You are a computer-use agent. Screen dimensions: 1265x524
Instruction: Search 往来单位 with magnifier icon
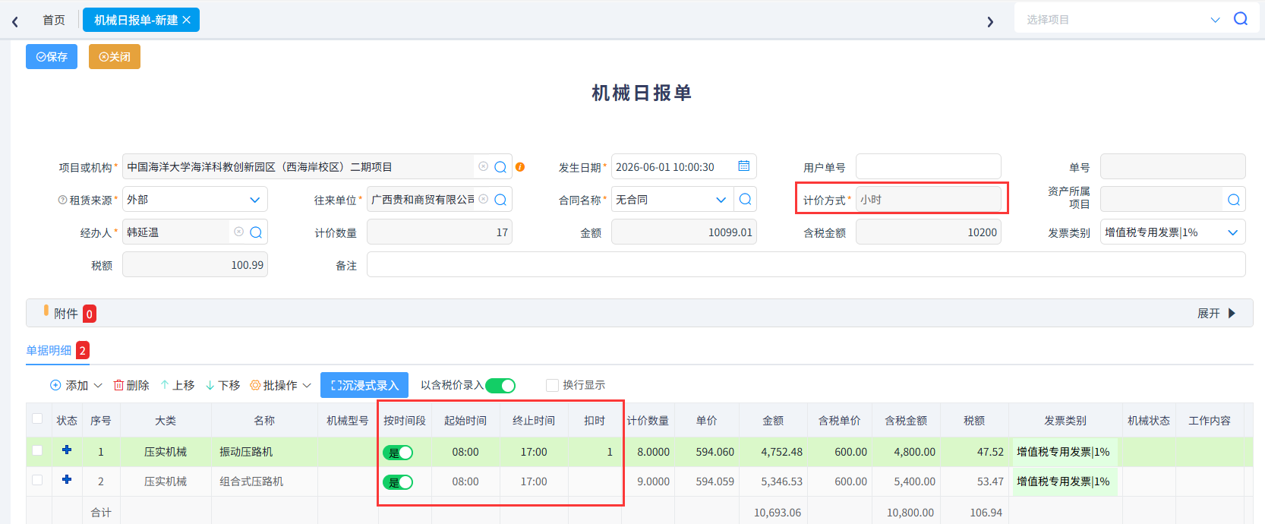click(500, 200)
